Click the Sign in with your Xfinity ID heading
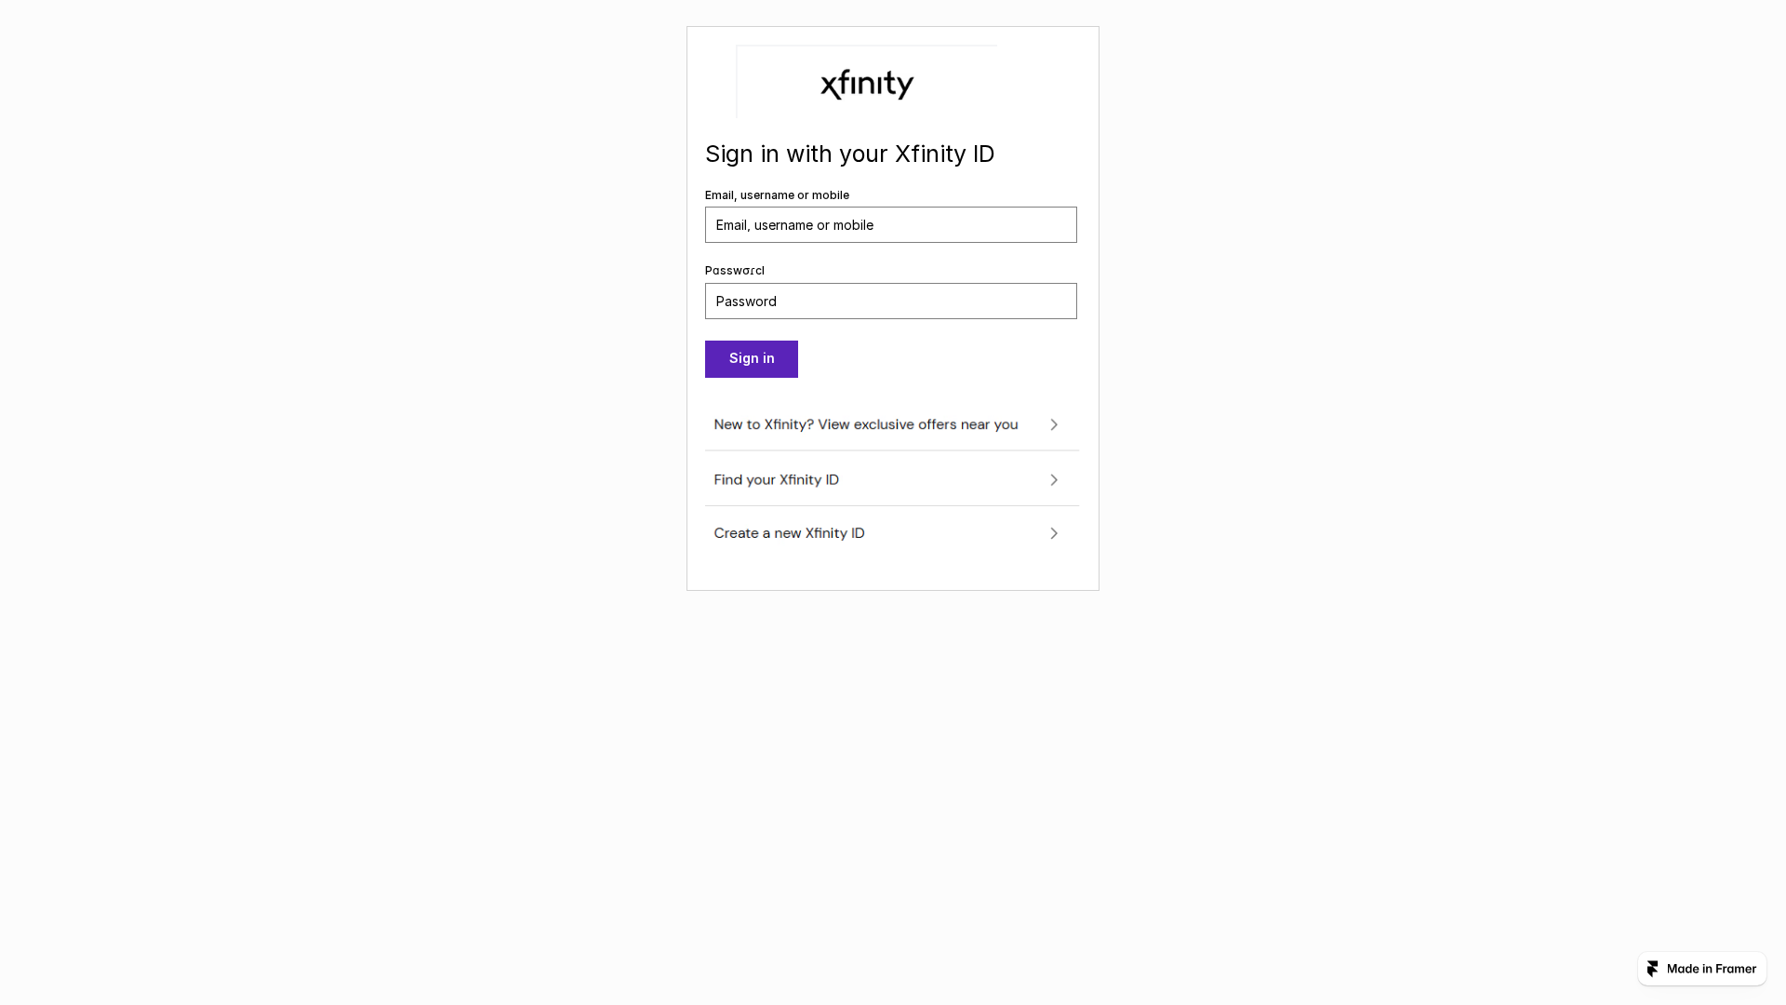The image size is (1786, 1005). [849, 154]
